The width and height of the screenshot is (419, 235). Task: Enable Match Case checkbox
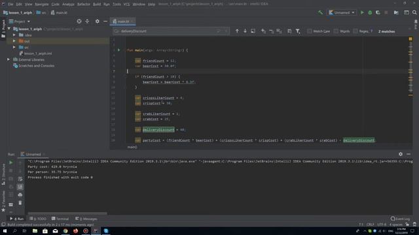click(x=310, y=31)
